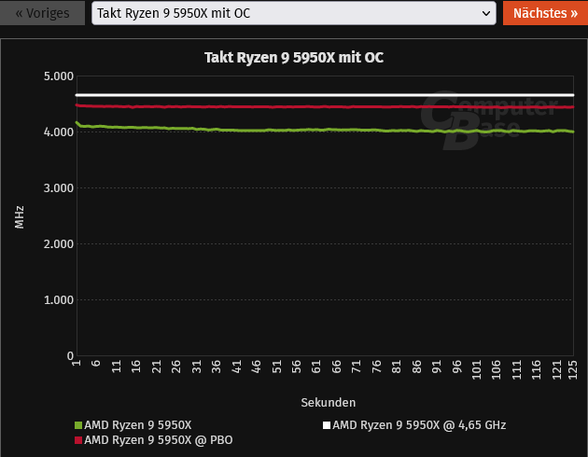Click the 125 x-axis tick label
588x457 pixels.
pos(572,369)
